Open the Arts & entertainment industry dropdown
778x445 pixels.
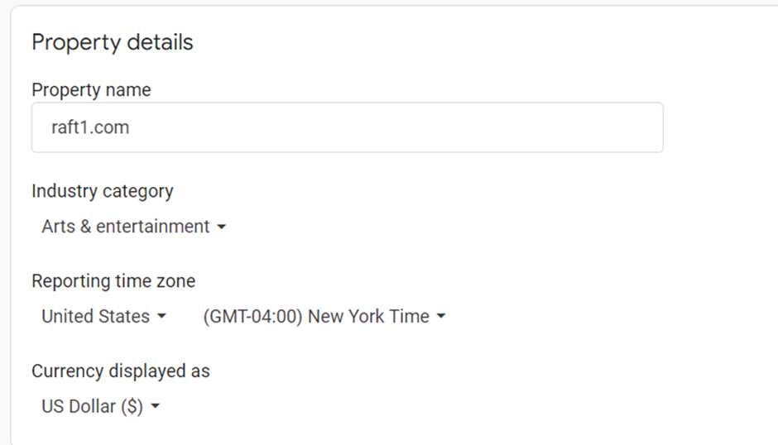pos(126,227)
